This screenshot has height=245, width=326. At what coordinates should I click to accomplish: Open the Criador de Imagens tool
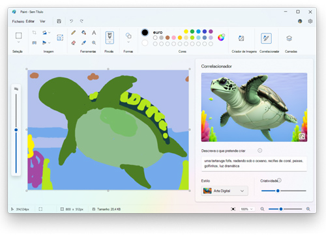coord(241,38)
